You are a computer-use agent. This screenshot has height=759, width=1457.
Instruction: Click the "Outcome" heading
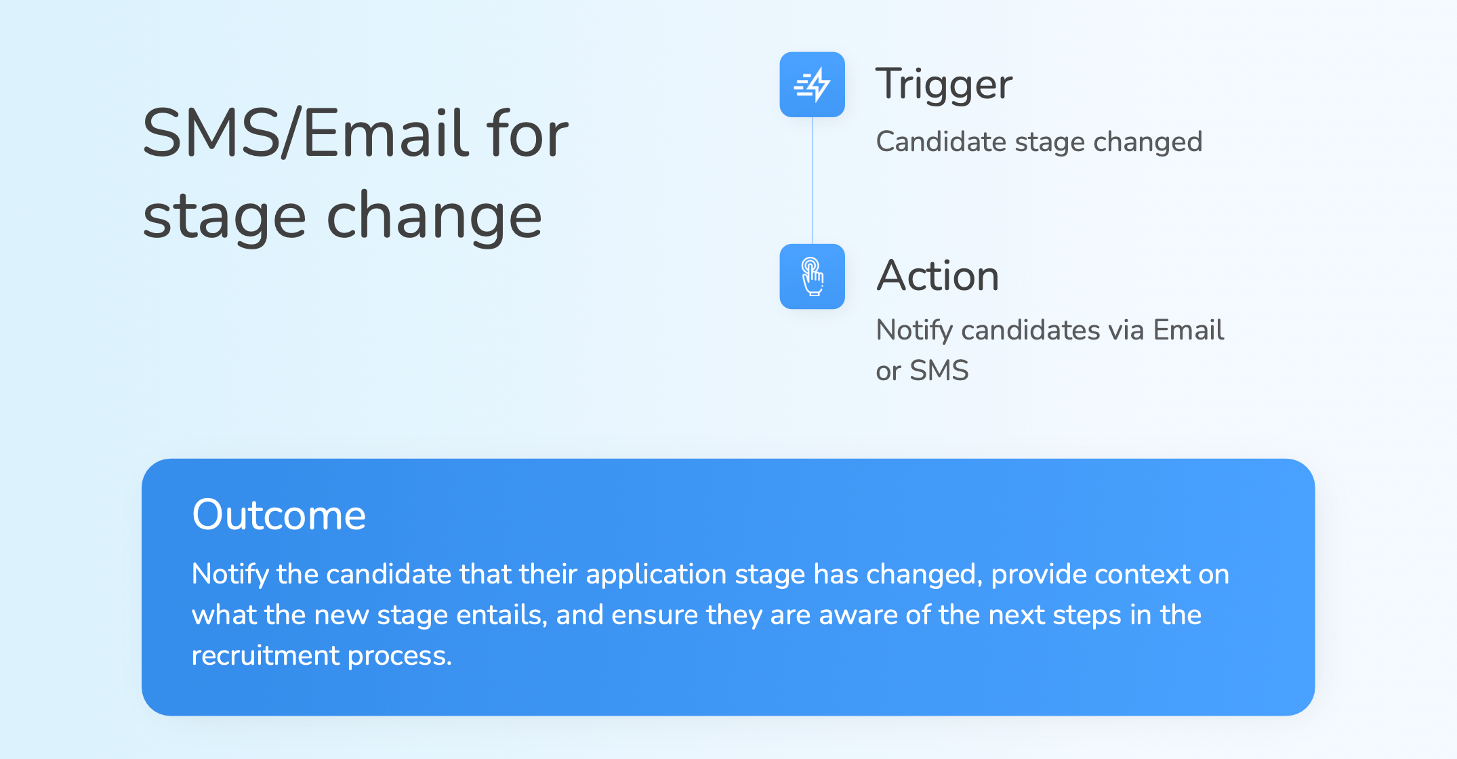(279, 514)
